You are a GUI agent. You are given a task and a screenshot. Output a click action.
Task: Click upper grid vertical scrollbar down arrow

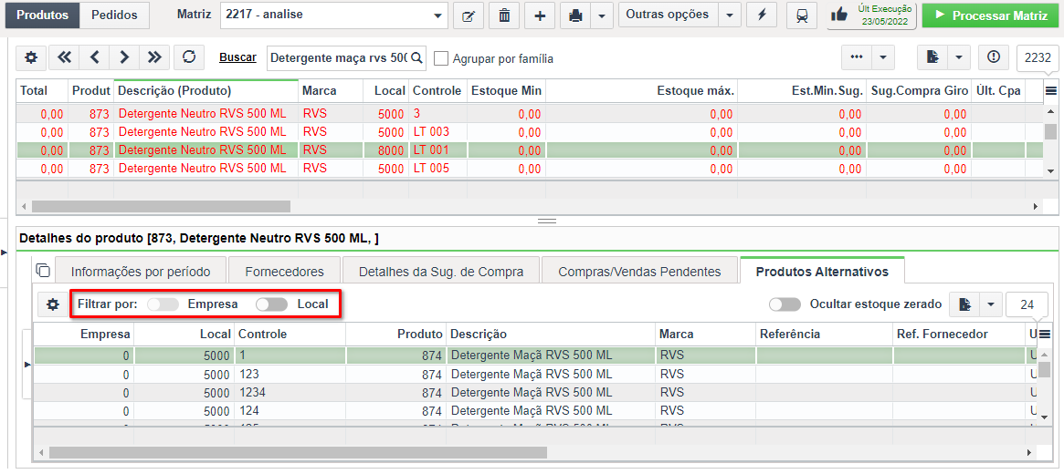[x=1050, y=170]
